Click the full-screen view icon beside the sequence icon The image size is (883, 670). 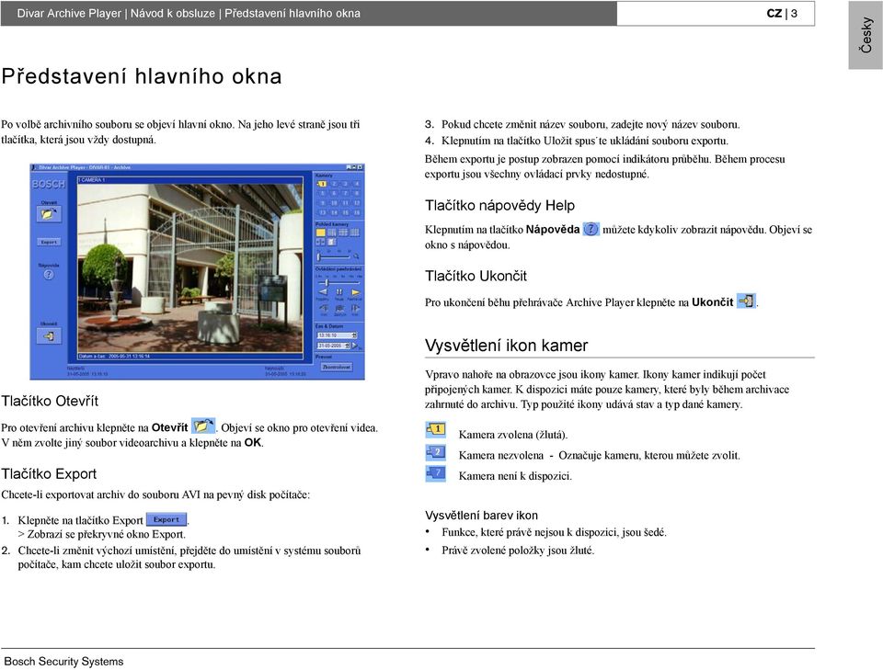click(x=332, y=242)
